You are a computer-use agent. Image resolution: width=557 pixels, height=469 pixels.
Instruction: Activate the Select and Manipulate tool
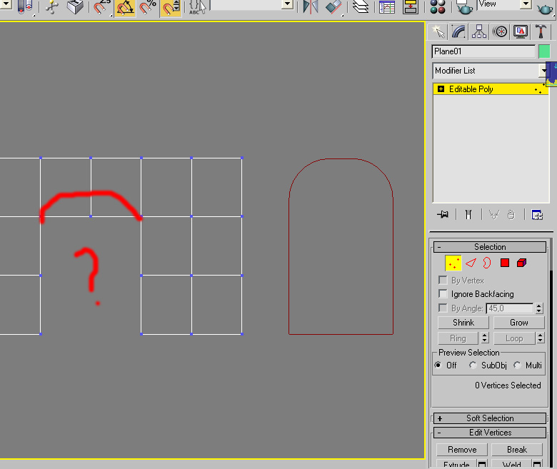(52, 6)
